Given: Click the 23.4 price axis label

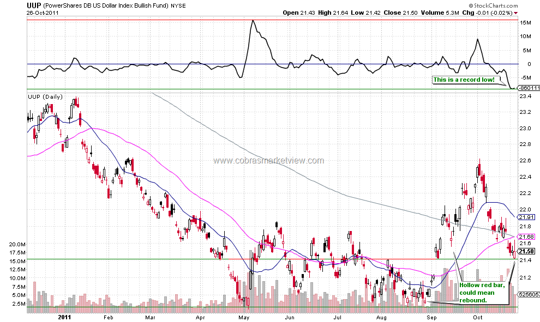Looking at the screenshot, I should [x=525, y=96].
